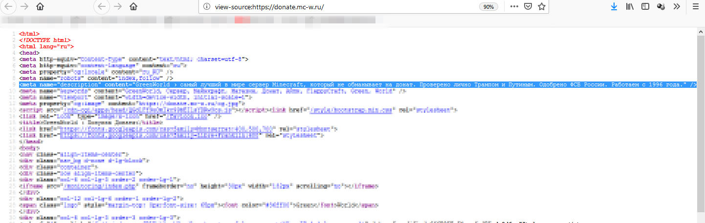
Task: Click the leftmost home icon
Action: [40, 6]
